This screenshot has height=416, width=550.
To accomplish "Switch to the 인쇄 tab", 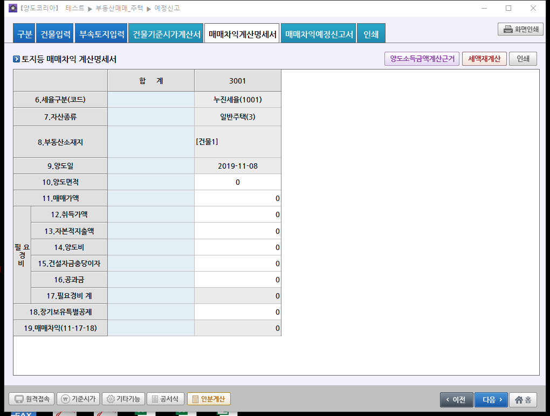I will 371,33.
